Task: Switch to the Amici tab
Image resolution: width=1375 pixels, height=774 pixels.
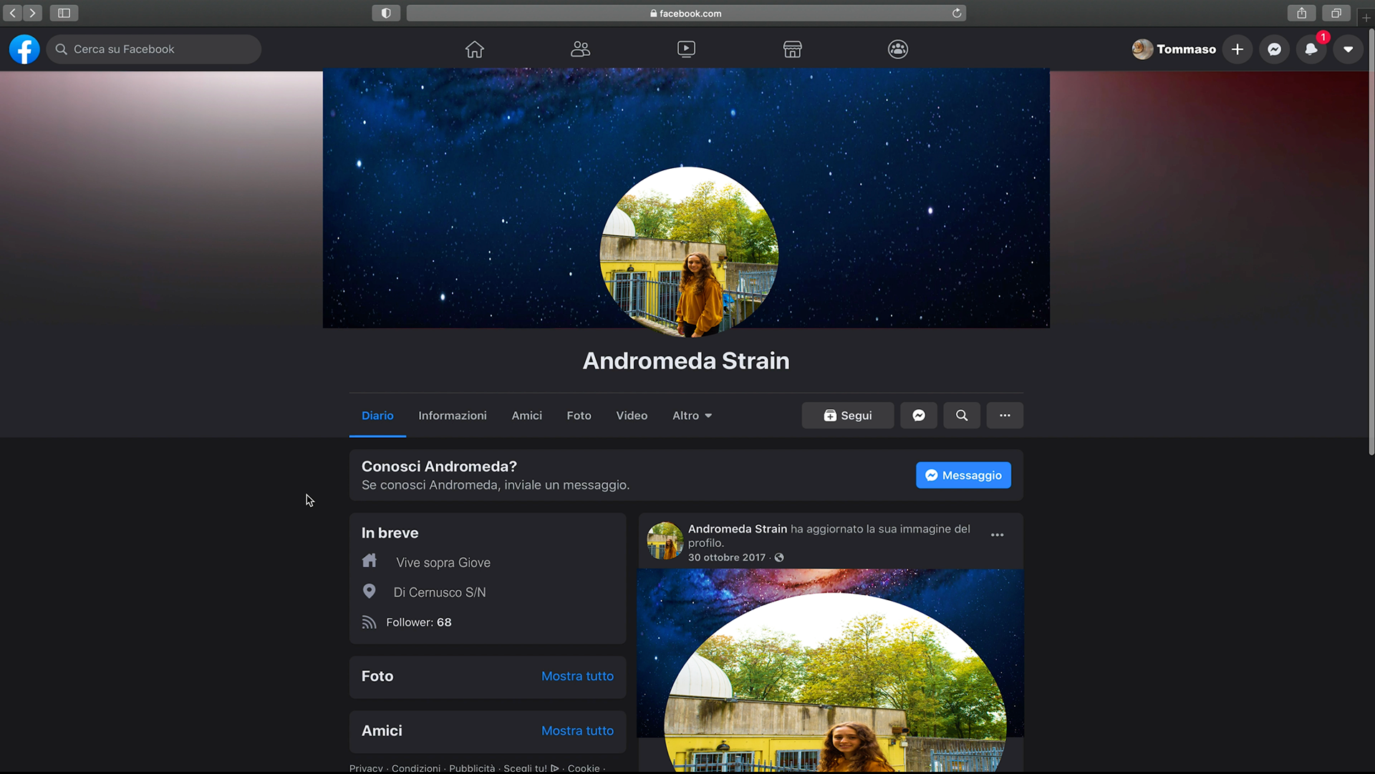Action: click(x=526, y=416)
